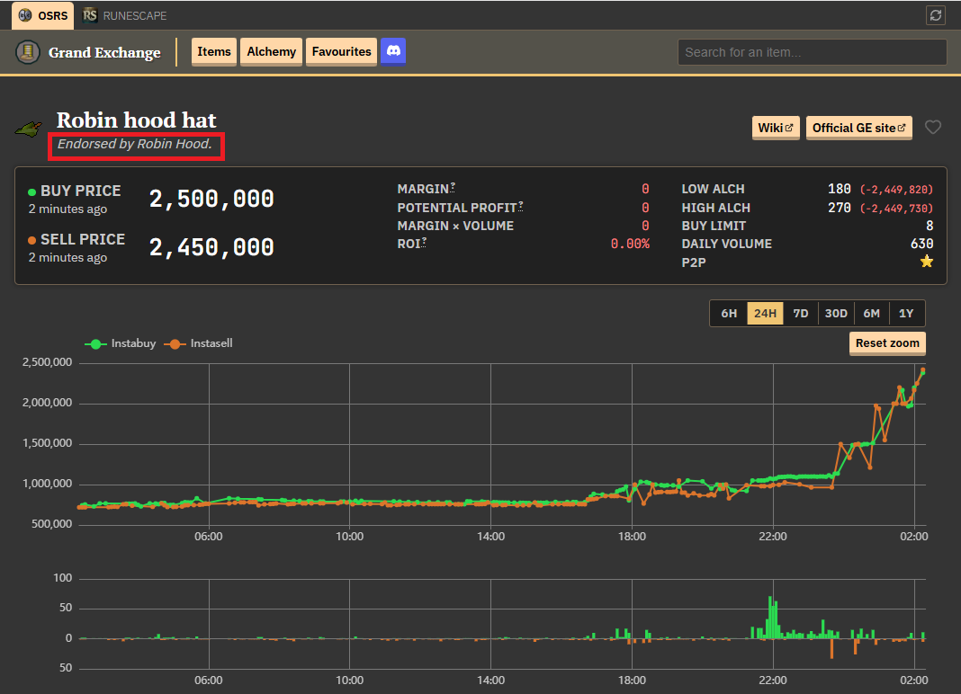Click the sell price value 2,450,000
Image resolution: width=961 pixels, height=694 pixels.
211,247
